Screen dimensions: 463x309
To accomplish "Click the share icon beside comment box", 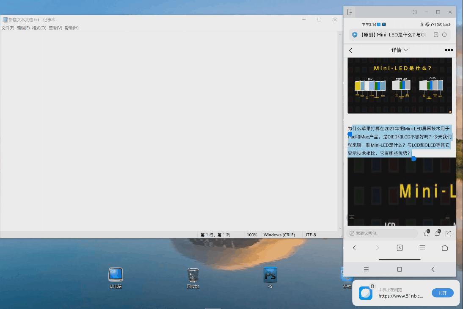I will click(x=448, y=233).
